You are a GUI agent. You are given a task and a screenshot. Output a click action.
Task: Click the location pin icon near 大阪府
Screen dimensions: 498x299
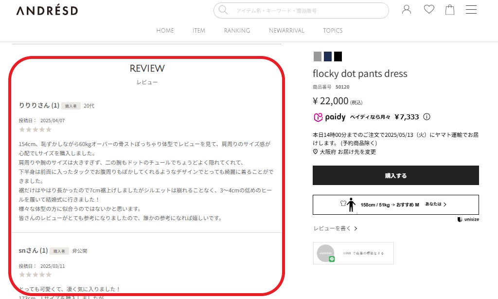pyautogui.click(x=315, y=152)
